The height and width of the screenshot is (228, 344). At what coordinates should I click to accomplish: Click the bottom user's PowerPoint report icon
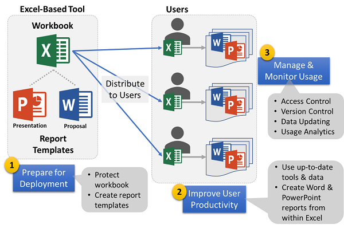235,160
